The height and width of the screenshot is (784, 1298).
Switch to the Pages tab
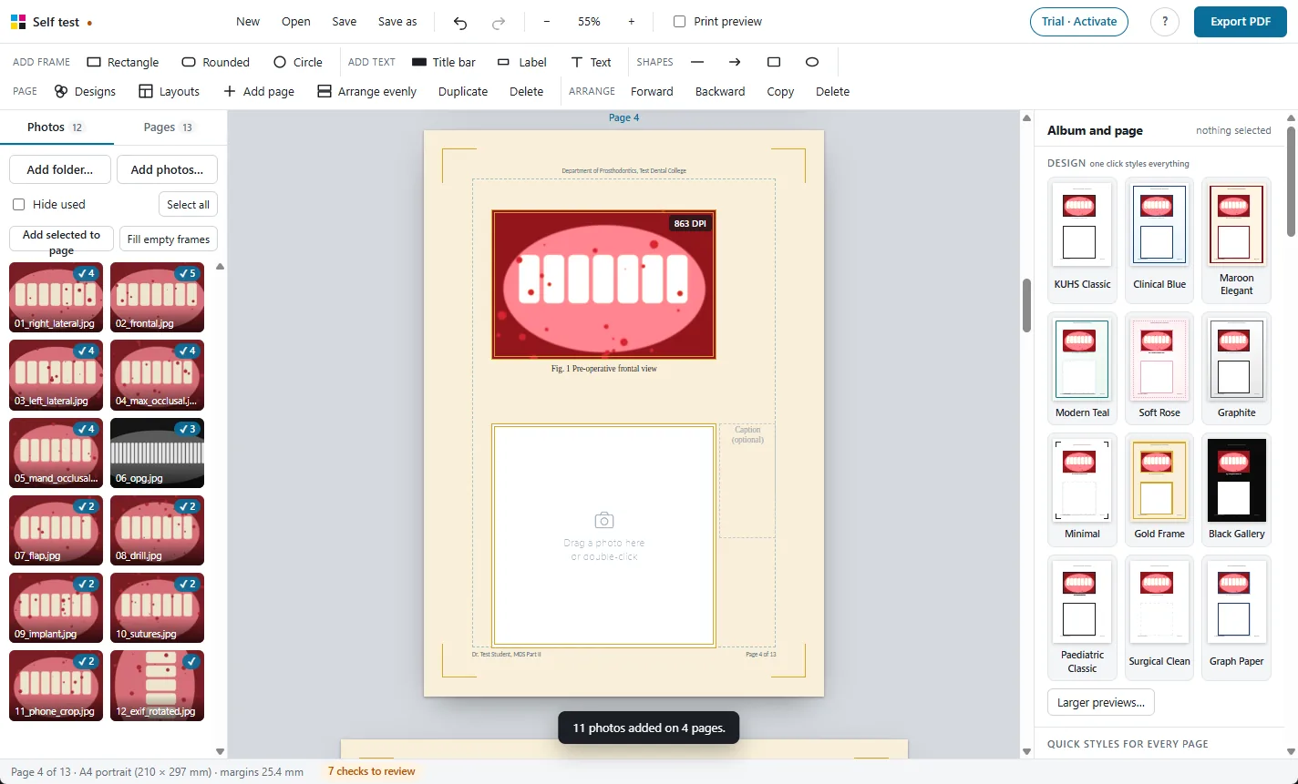[169, 127]
